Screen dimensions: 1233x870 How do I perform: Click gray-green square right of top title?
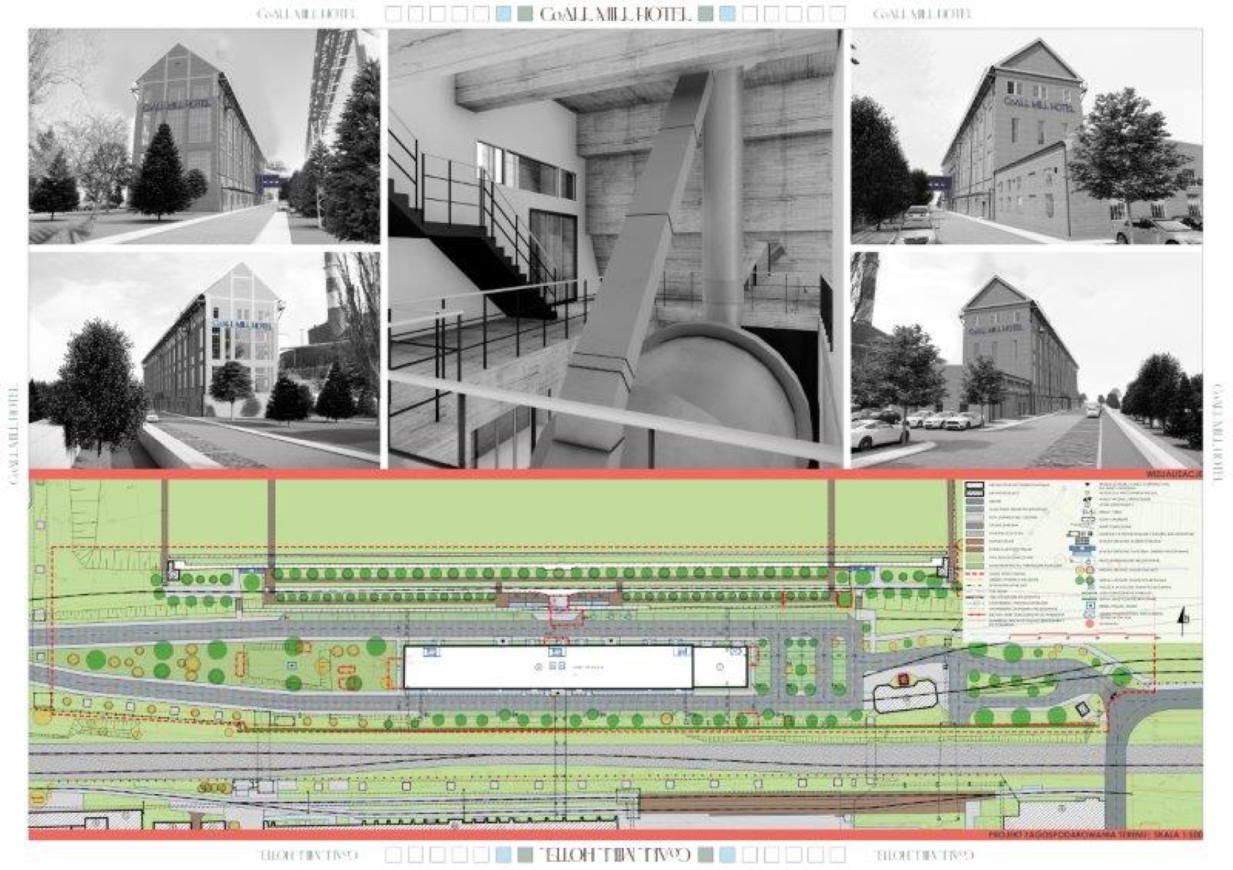[706, 13]
